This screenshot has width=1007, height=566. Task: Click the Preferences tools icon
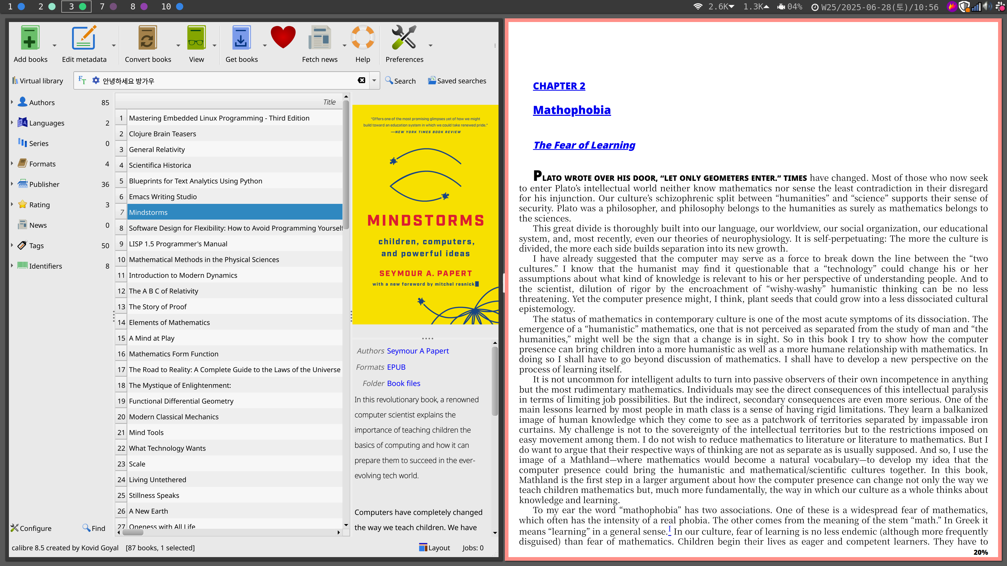(404, 38)
